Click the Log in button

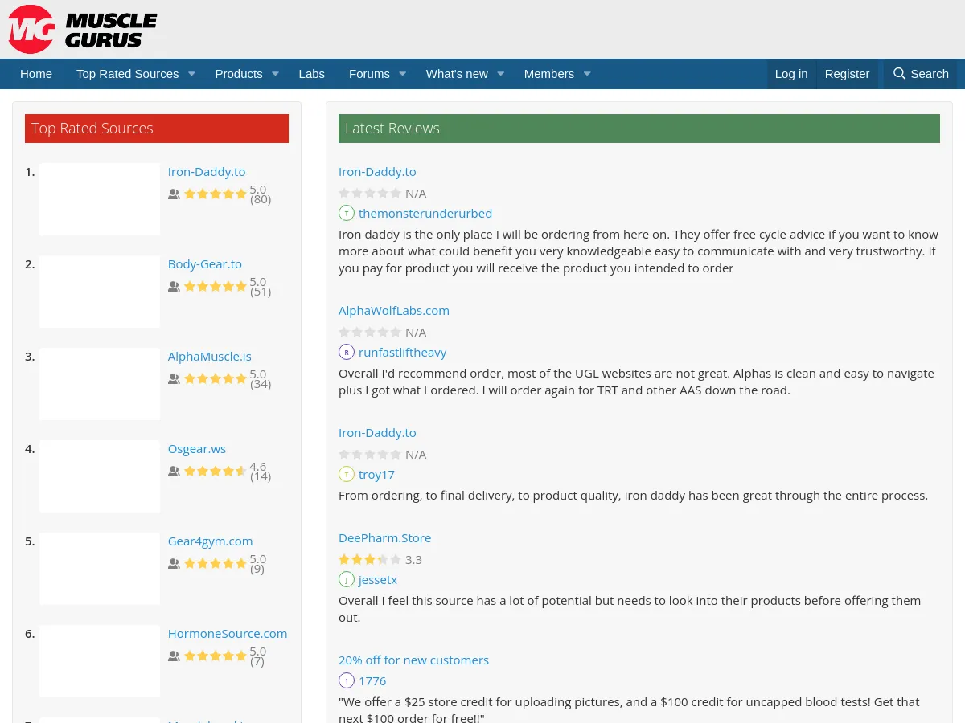pyautogui.click(x=790, y=74)
